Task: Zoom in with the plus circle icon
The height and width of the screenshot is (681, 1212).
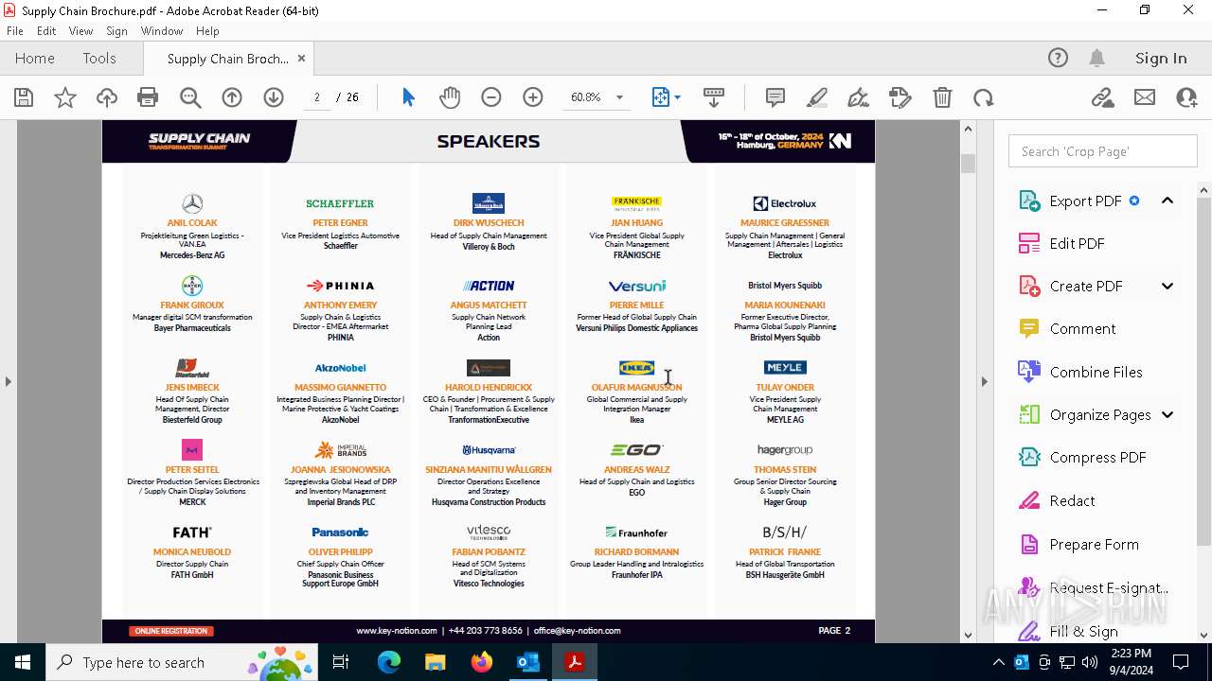Action: coord(533,97)
